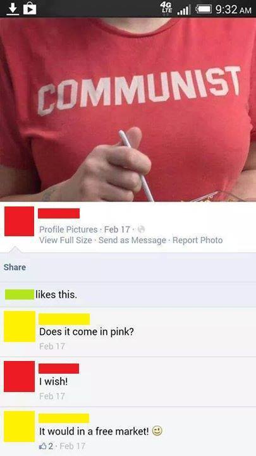The height and width of the screenshot is (456, 256).
Task: Tap the green-redacted name who likes this
Action: [20, 294]
